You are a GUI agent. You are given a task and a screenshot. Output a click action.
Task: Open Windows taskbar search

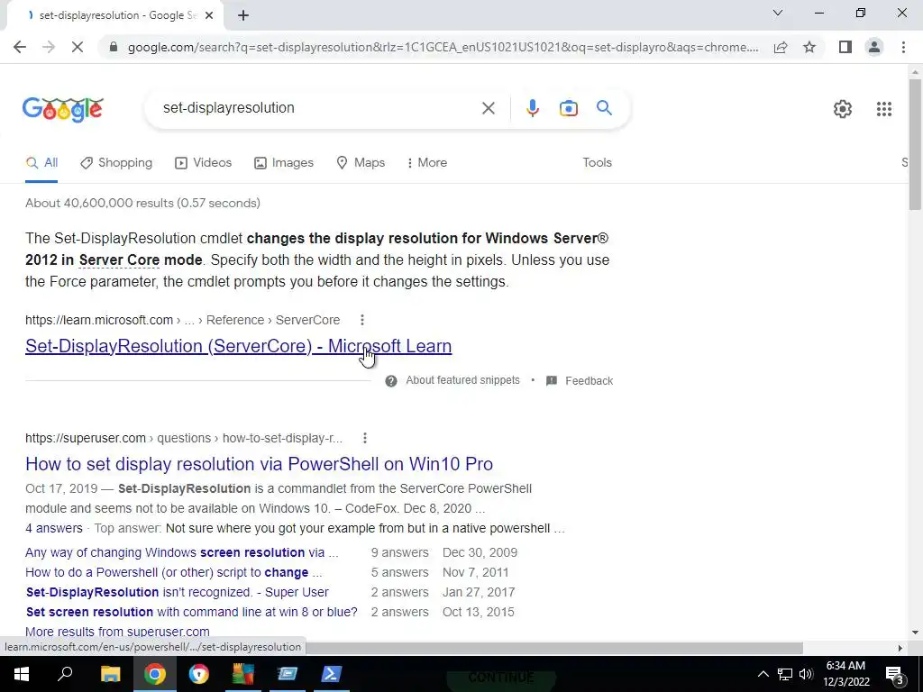[x=65, y=674]
